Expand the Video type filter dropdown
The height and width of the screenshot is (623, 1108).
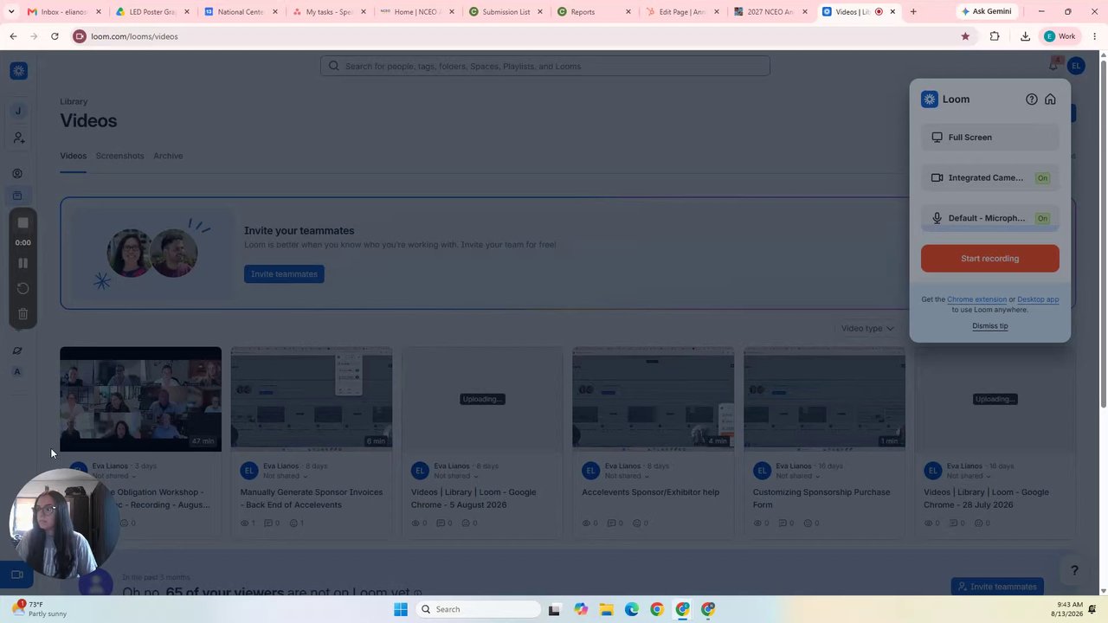point(867,329)
